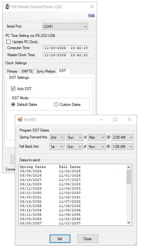Click the spring date 03/14/2027
141x246 pixels.
[31, 180]
